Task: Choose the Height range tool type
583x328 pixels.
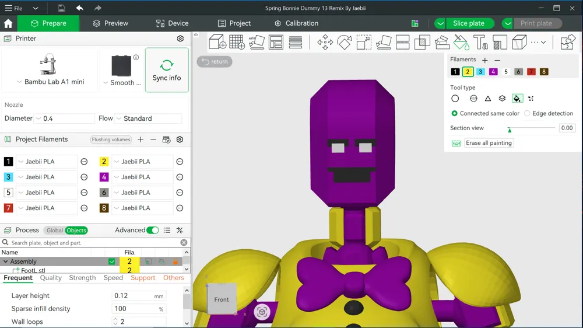Action: (x=503, y=99)
